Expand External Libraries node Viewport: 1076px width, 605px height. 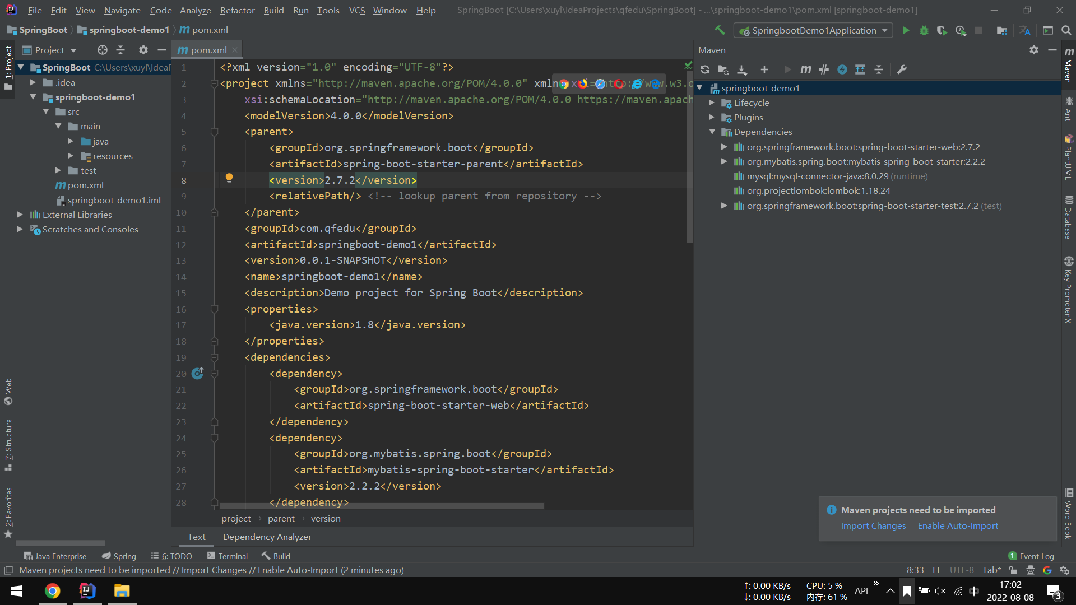(x=20, y=215)
